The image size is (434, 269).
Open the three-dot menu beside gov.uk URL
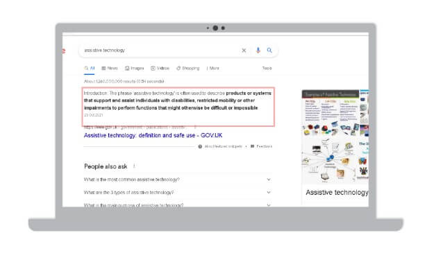point(195,127)
